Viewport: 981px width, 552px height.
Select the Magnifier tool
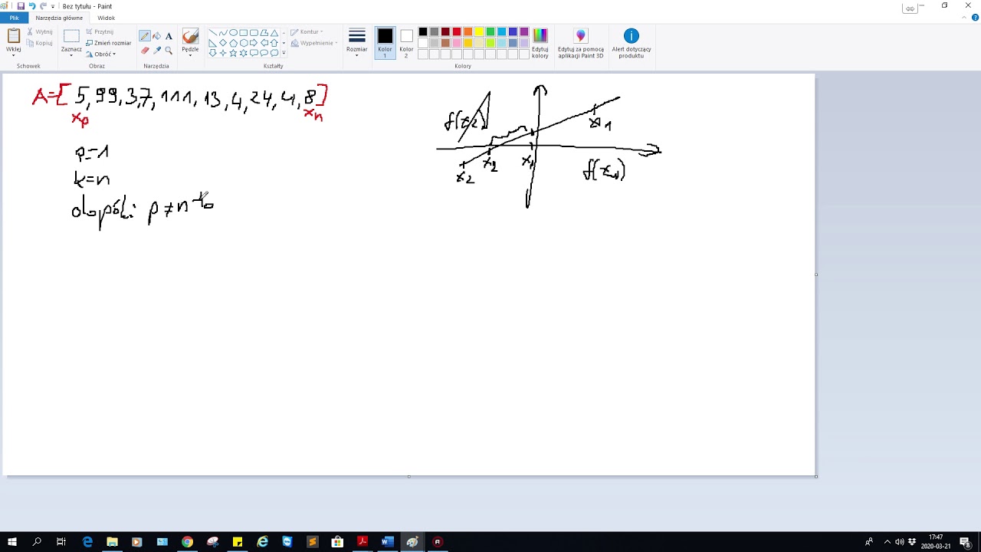tap(169, 51)
